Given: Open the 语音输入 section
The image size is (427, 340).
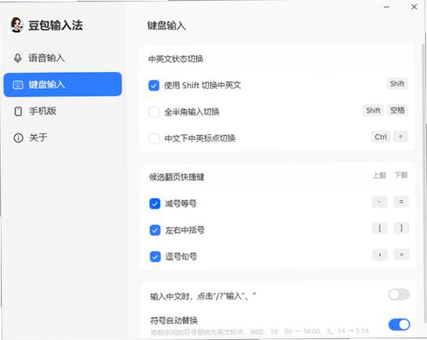Looking at the screenshot, I should (63, 58).
